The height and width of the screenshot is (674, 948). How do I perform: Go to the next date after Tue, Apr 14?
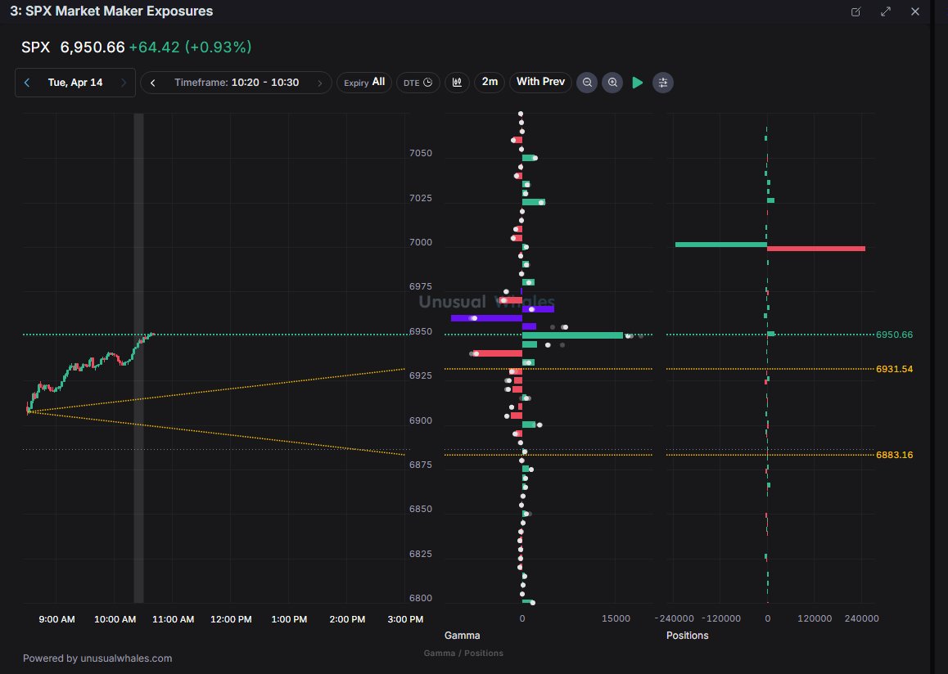[x=124, y=83]
